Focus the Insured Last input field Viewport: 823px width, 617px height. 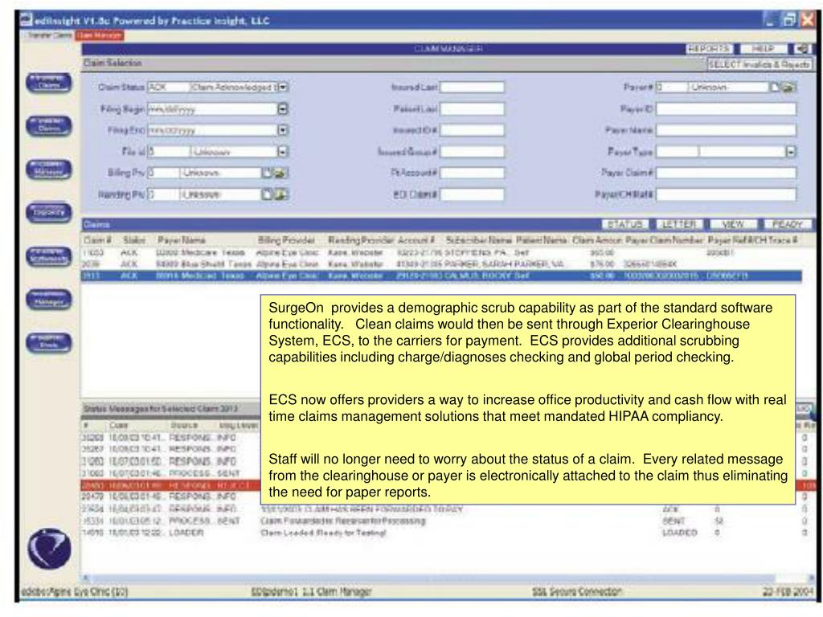point(472,87)
